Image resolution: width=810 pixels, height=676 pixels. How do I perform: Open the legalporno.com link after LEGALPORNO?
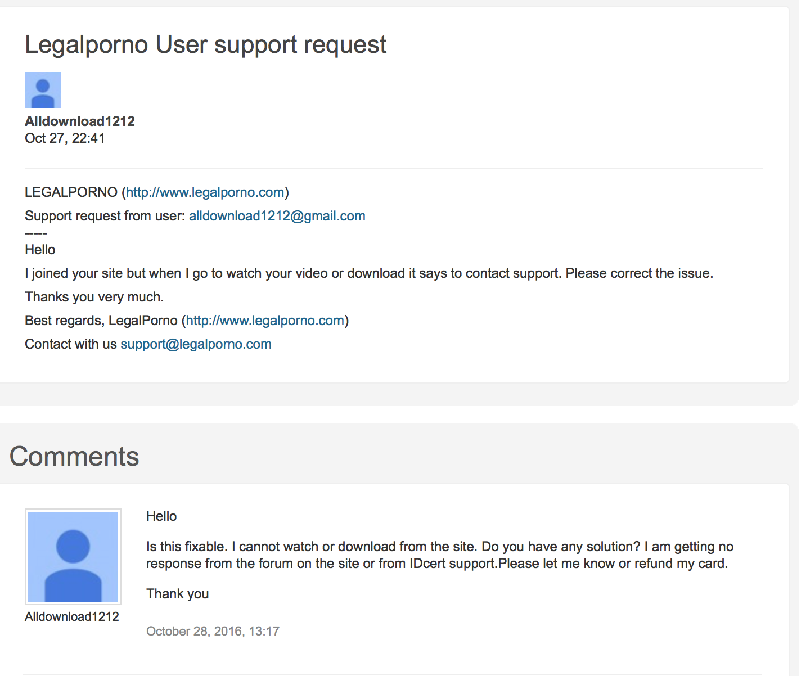(205, 192)
